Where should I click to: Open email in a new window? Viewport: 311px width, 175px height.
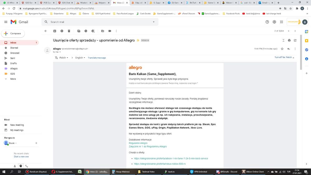pos(295,40)
